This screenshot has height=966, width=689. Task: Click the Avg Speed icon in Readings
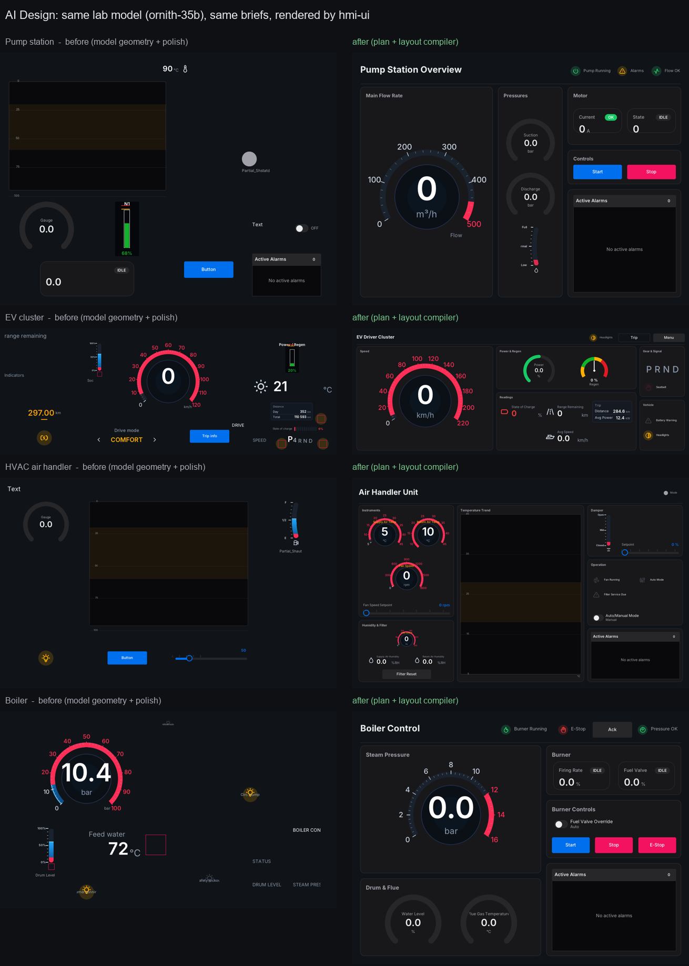pyautogui.click(x=550, y=437)
